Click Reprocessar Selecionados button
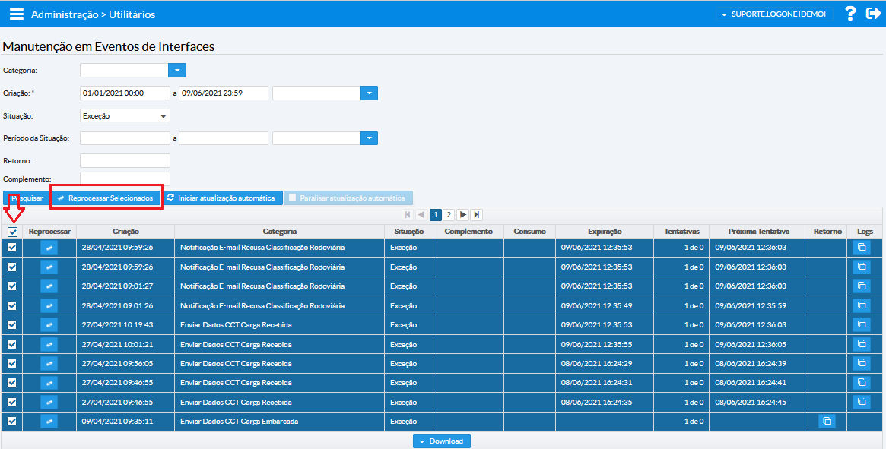Viewport: 886px width, 449px height. pos(106,198)
